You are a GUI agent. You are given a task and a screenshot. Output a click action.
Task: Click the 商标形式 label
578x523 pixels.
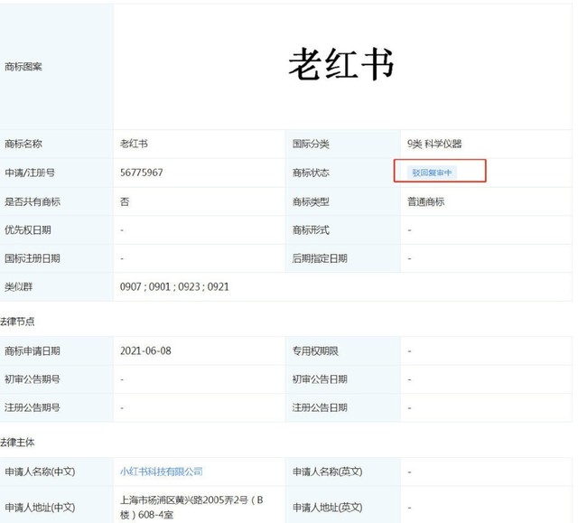point(311,230)
